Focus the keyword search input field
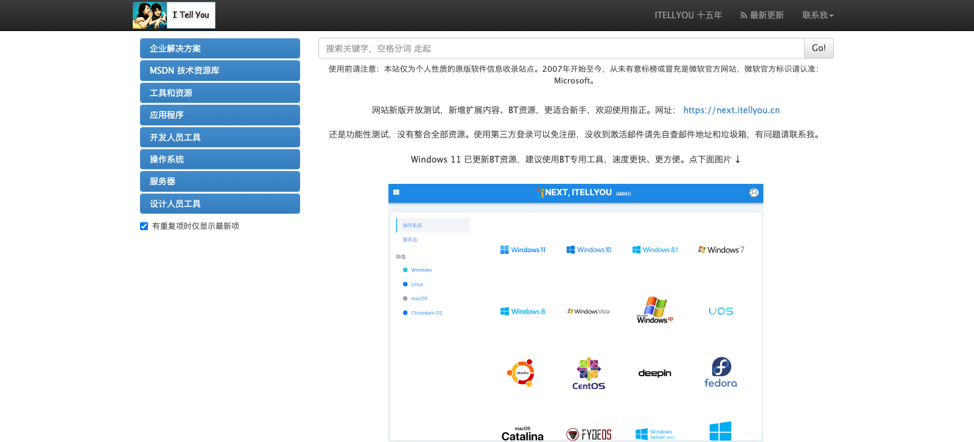The width and height of the screenshot is (974, 442). point(561,48)
